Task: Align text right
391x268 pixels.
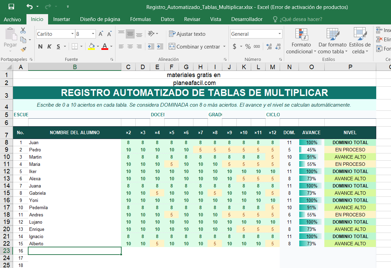Action: point(139,46)
